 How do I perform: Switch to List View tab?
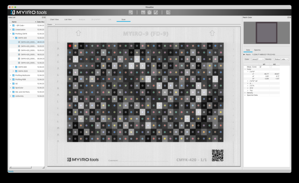click(x=68, y=19)
